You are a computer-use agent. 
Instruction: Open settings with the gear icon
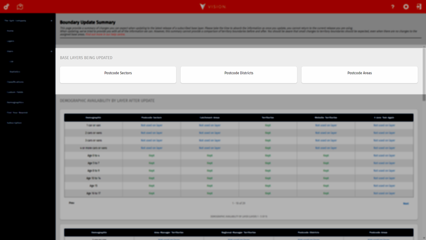406,7
